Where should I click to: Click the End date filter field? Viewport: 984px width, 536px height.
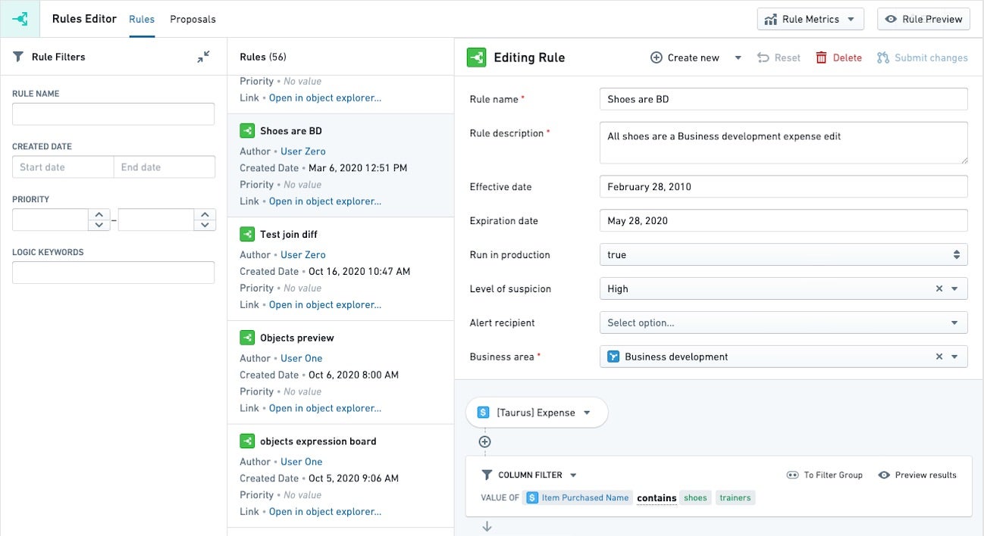tap(165, 167)
